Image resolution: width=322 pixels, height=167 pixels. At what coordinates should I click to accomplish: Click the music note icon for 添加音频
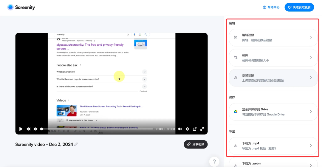(236, 78)
